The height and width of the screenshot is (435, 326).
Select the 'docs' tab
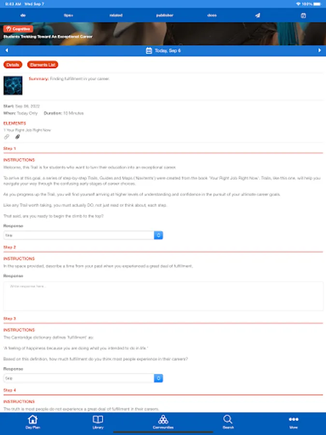click(212, 15)
